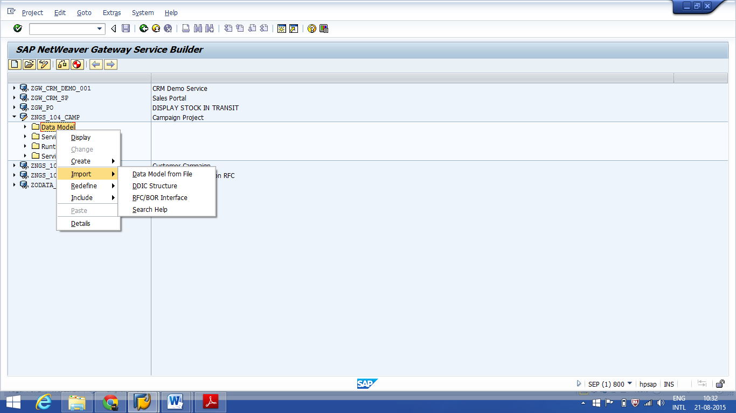Select Details in the context menu
Screen dimensions: 736x413
coord(81,223)
